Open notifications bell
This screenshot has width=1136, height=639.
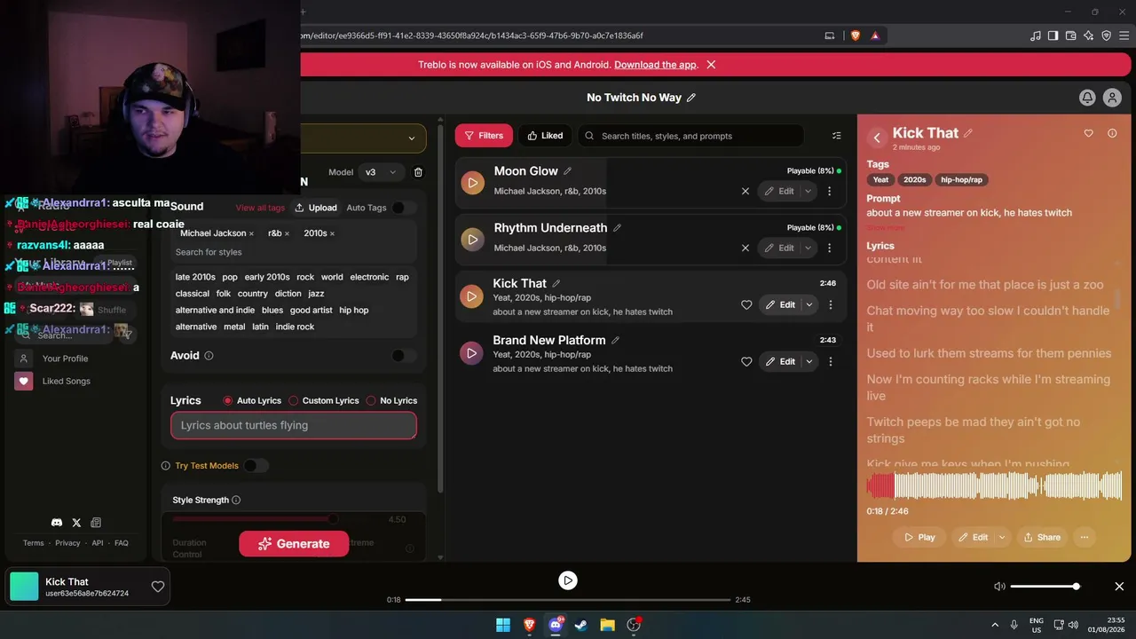click(x=1087, y=98)
